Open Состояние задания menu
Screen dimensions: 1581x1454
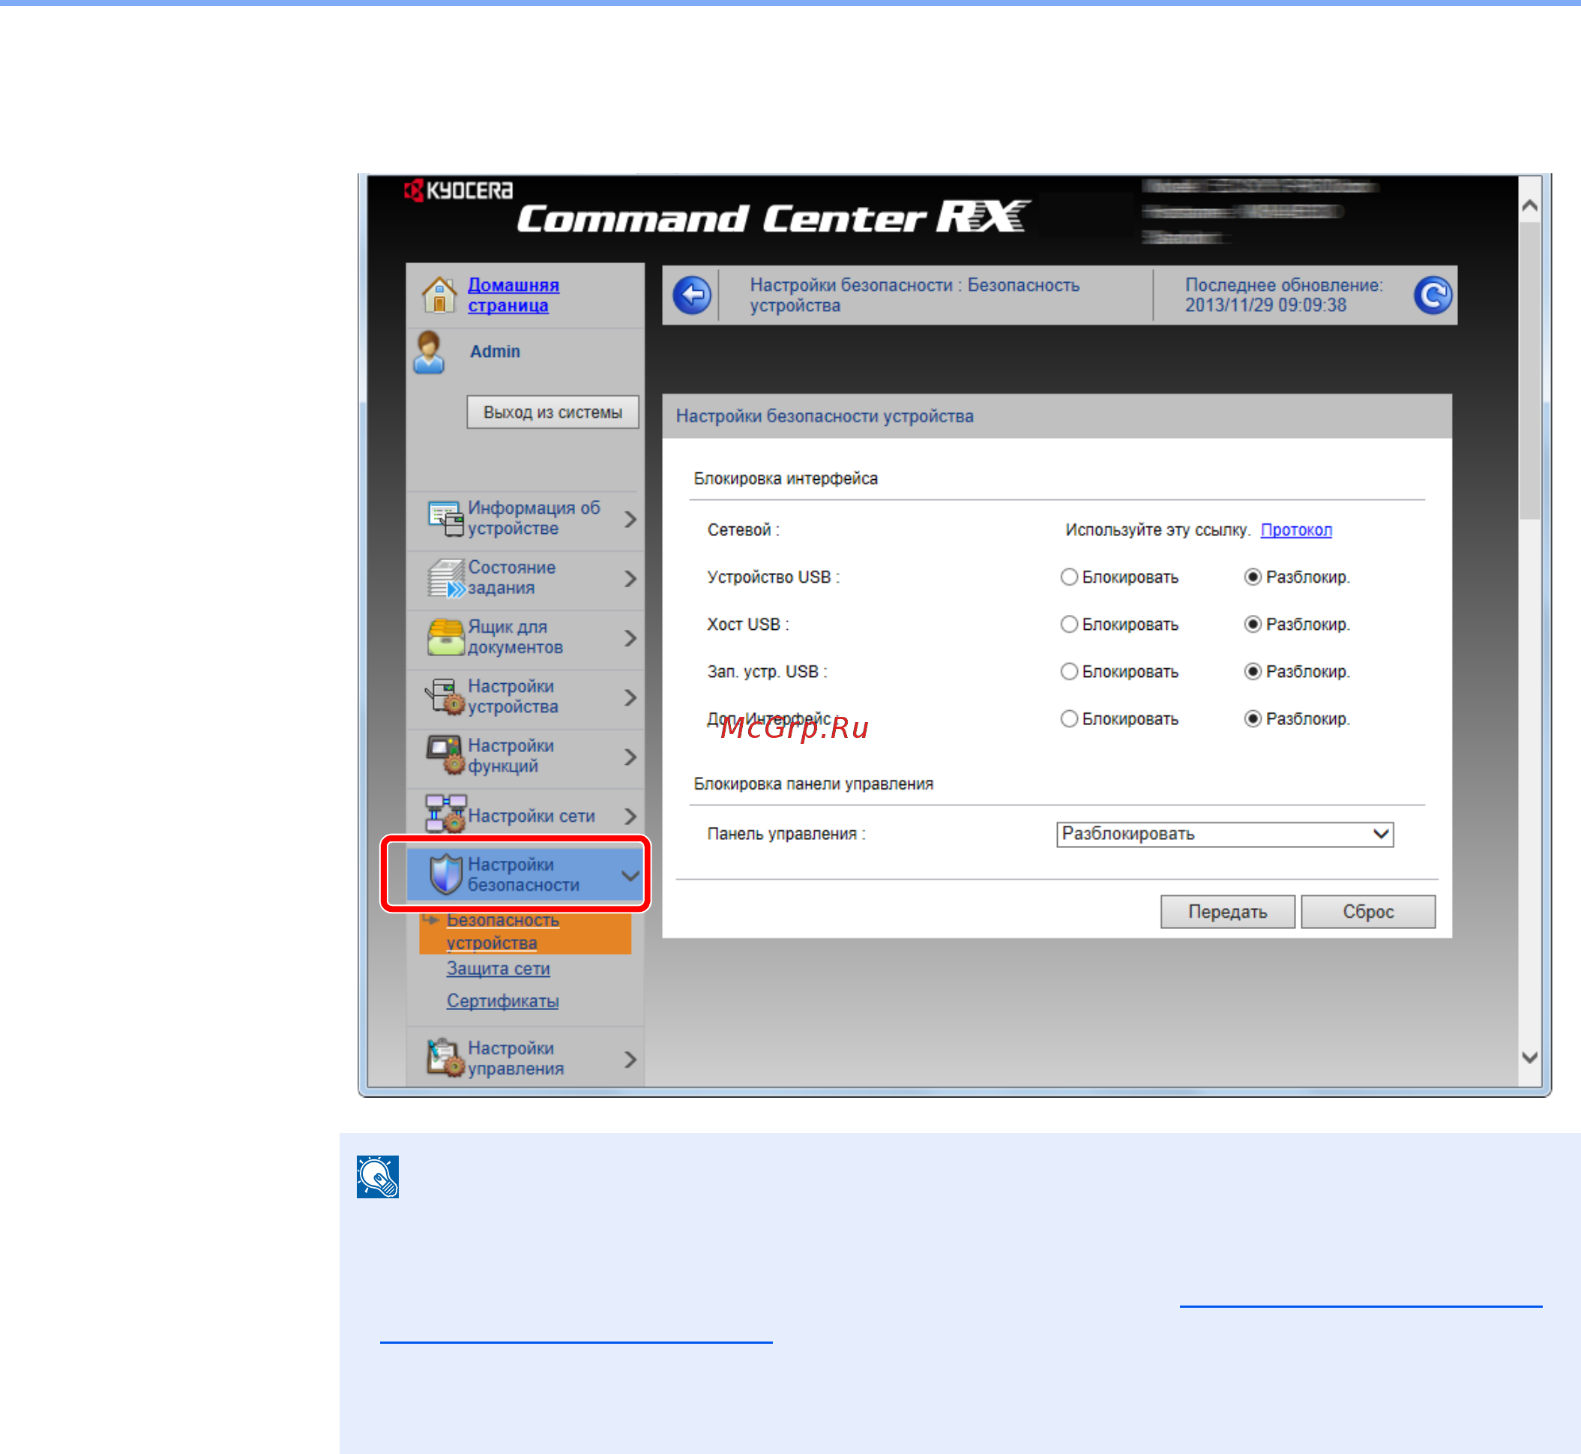click(x=525, y=579)
